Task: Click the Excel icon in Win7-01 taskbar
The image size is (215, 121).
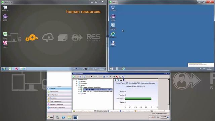Action: click(x=10, y=69)
